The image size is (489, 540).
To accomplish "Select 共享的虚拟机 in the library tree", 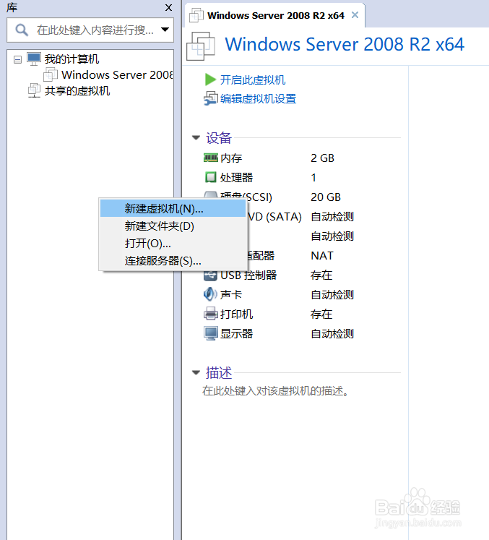I will pos(77,91).
